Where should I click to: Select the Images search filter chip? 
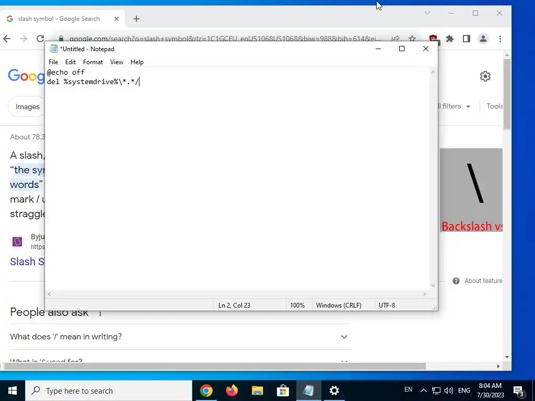click(x=27, y=107)
